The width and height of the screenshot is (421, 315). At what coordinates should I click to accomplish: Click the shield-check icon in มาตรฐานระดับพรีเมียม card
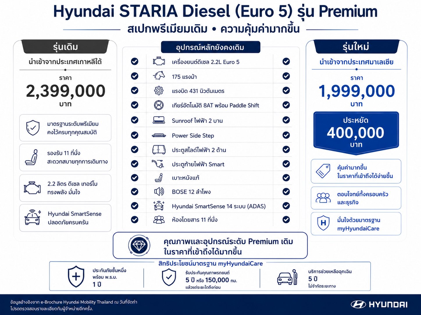pyautogui.click(x=33, y=128)
